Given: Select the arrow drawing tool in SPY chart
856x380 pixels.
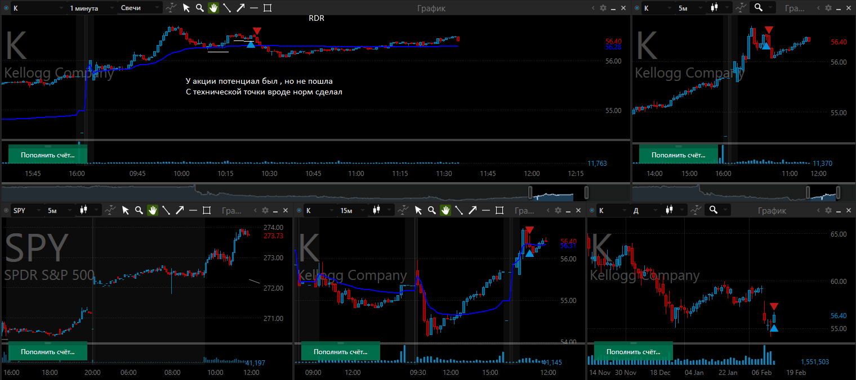Looking at the screenshot, I should (180, 210).
